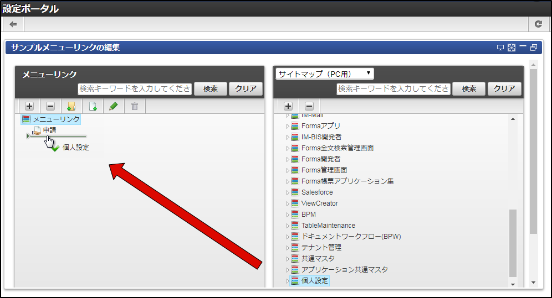Select テナント管理 in the sitemap tree
Viewport: 552px width, 298px height.
click(321, 248)
